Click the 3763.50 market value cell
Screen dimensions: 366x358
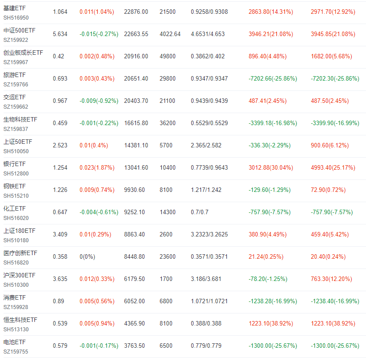coord(135,346)
